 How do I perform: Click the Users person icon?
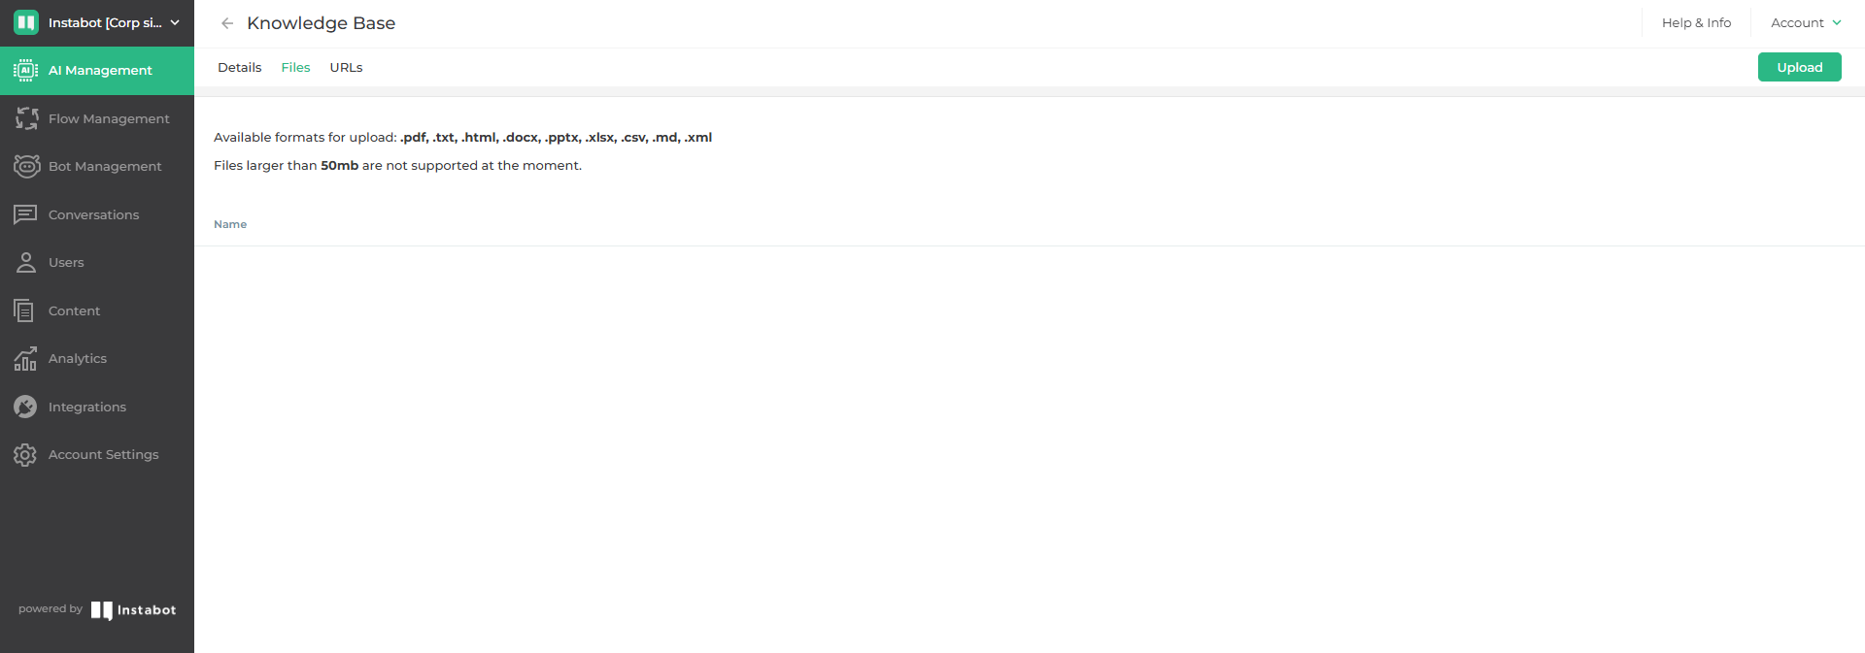26,262
